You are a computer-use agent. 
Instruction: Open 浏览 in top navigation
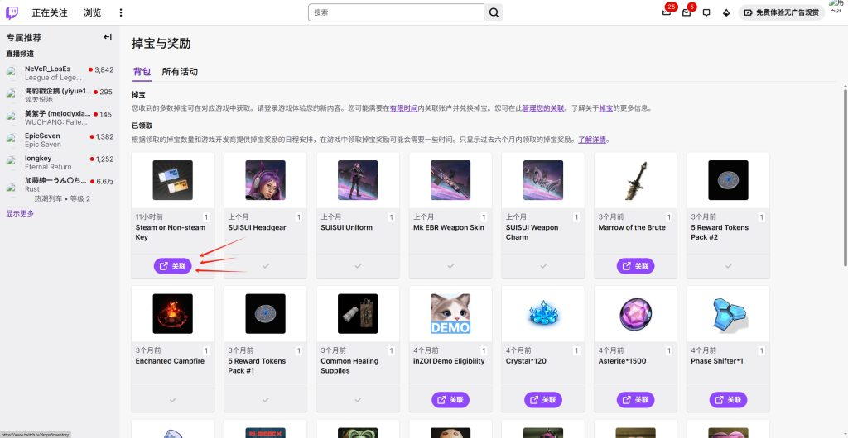click(x=92, y=12)
